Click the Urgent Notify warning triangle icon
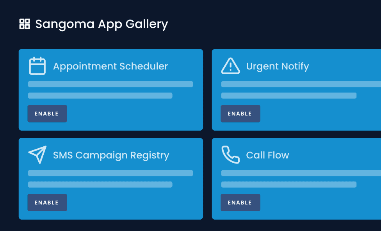The width and height of the screenshot is (381, 231). (230, 66)
